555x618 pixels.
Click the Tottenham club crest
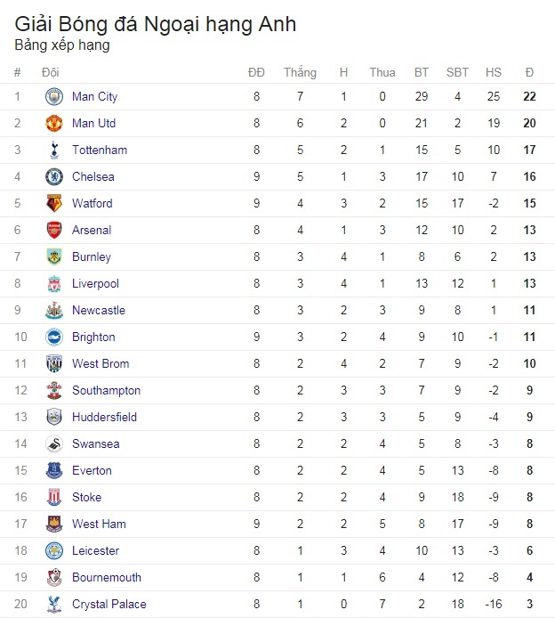[54, 150]
